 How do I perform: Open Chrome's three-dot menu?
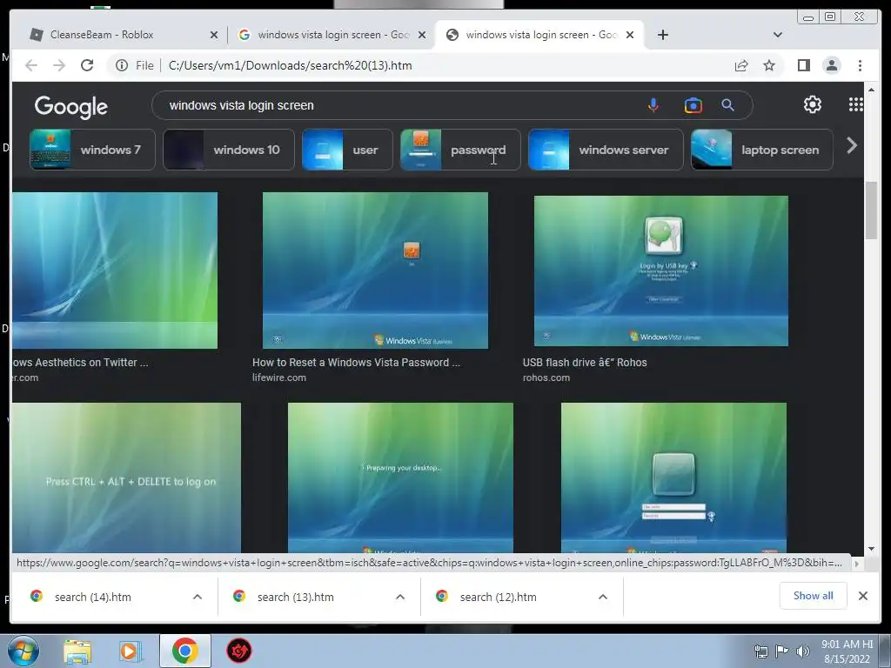pos(860,65)
